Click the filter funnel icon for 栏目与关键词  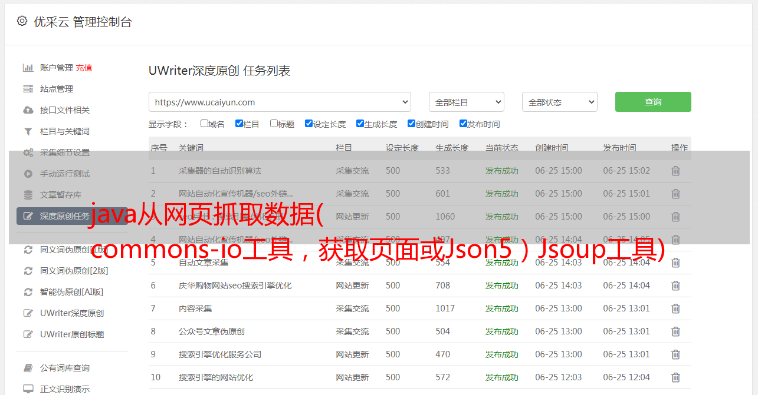coord(28,131)
